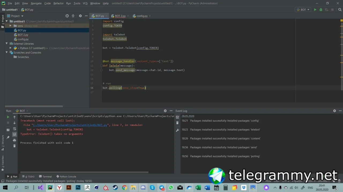Click the green Run button in top toolbar
The image size is (343, 192).
[x=315, y=10]
